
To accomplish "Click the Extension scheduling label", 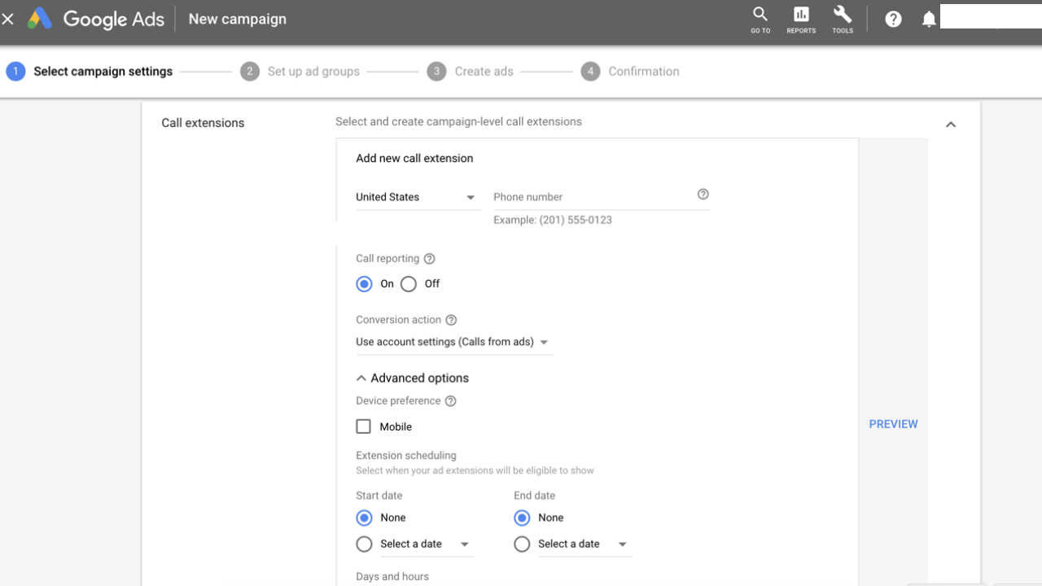I will (406, 456).
